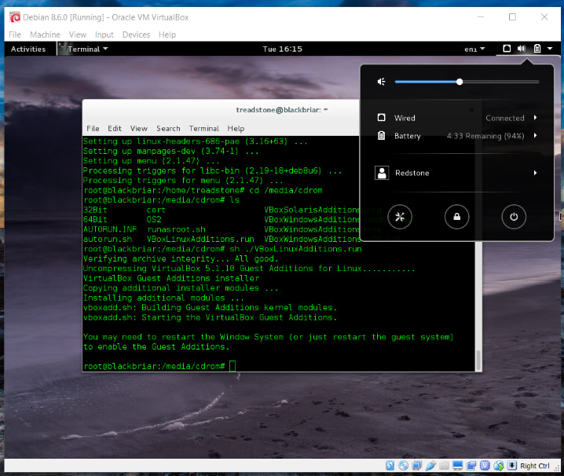Expand the Wired Connected submenu

pos(456,118)
